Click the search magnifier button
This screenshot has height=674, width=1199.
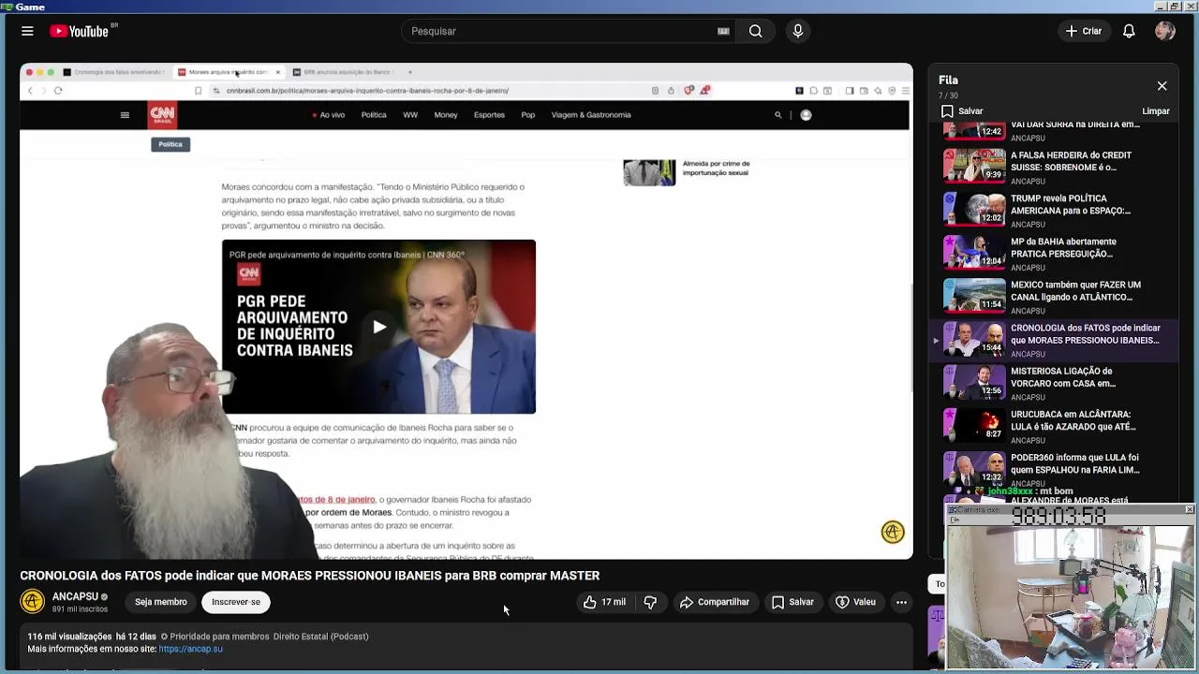pyautogui.click(x=755, y=31)
